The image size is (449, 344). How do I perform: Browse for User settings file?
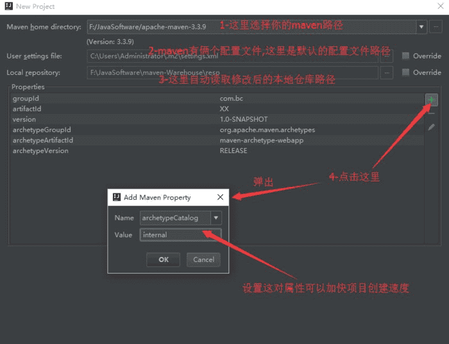[x=387, y=56]
